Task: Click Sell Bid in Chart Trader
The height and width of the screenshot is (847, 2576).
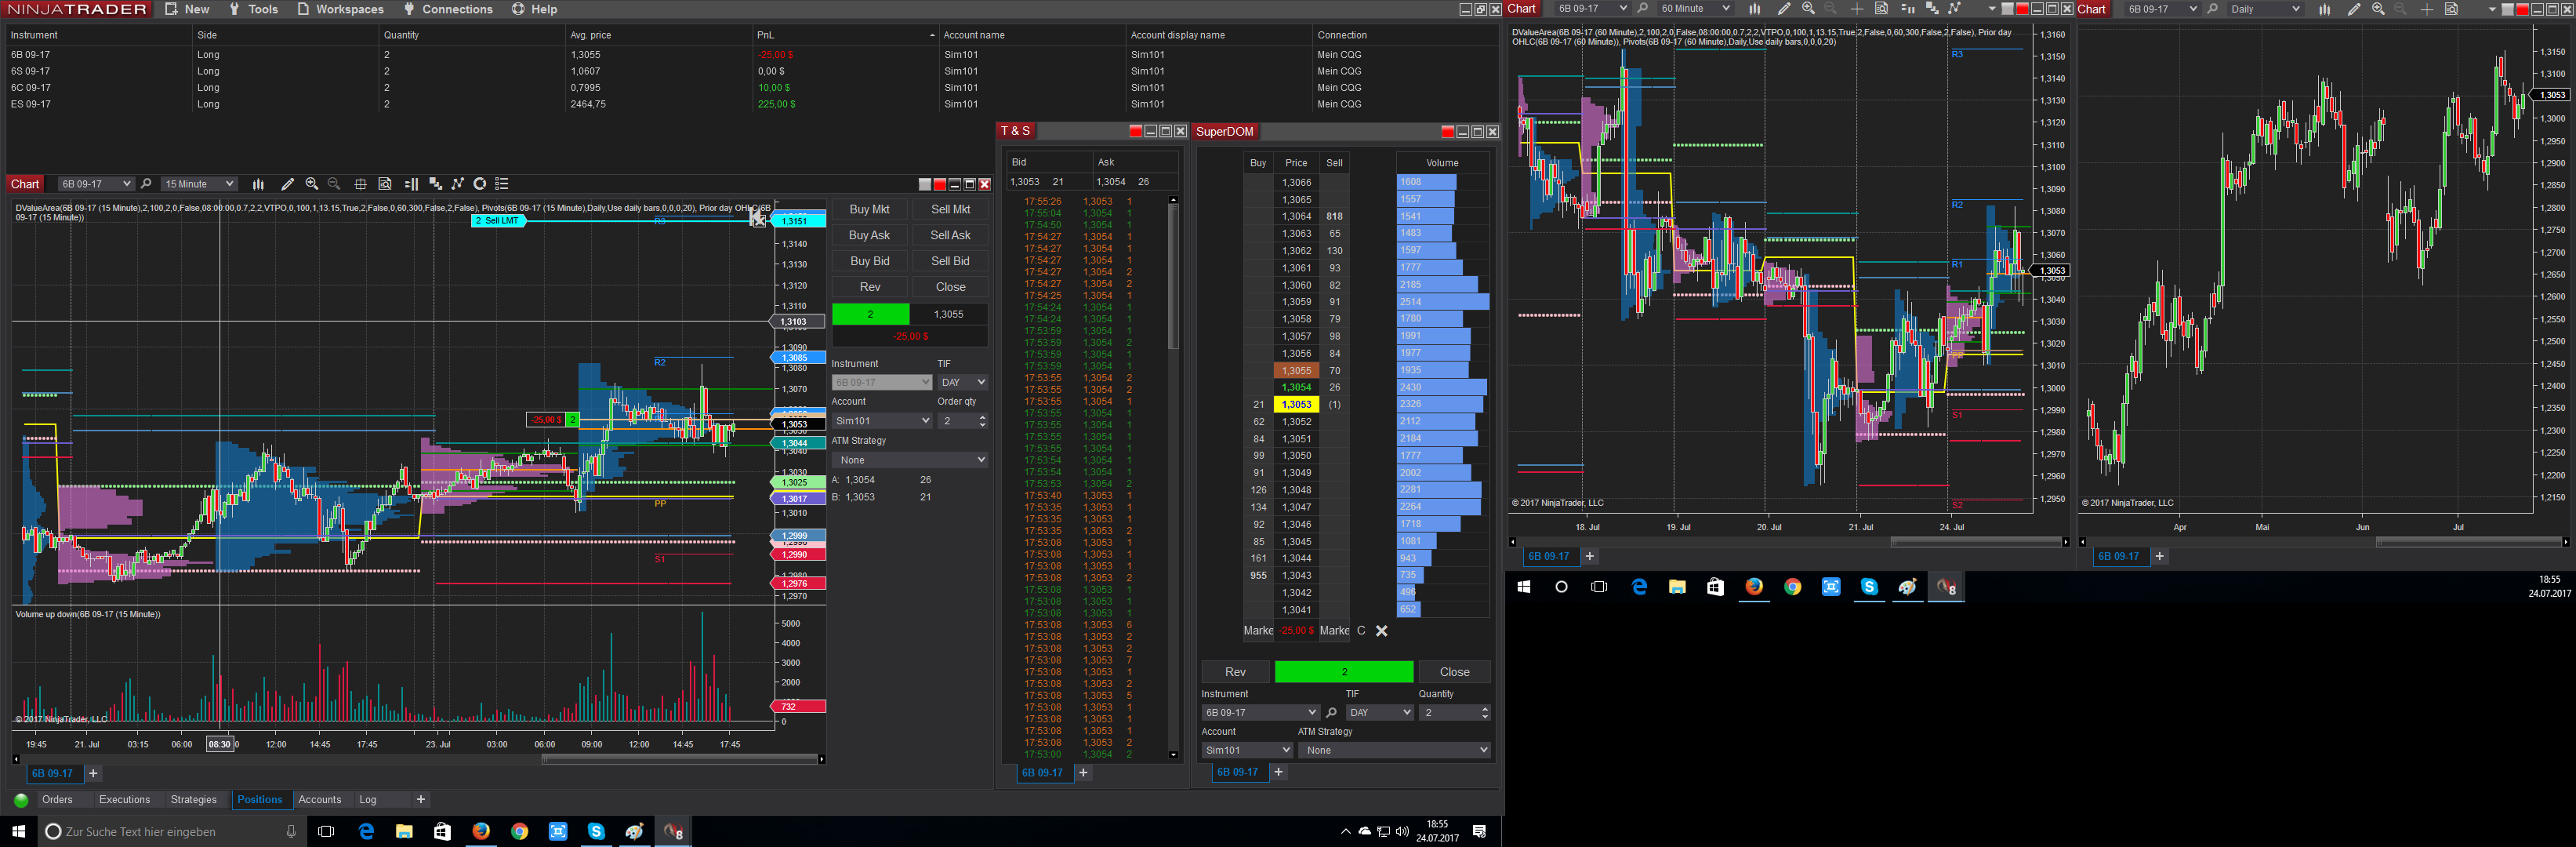Action: click(x=950, y=261)
